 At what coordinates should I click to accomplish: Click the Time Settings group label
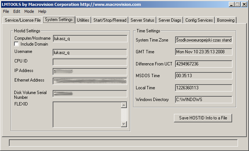tap(148, 31)
